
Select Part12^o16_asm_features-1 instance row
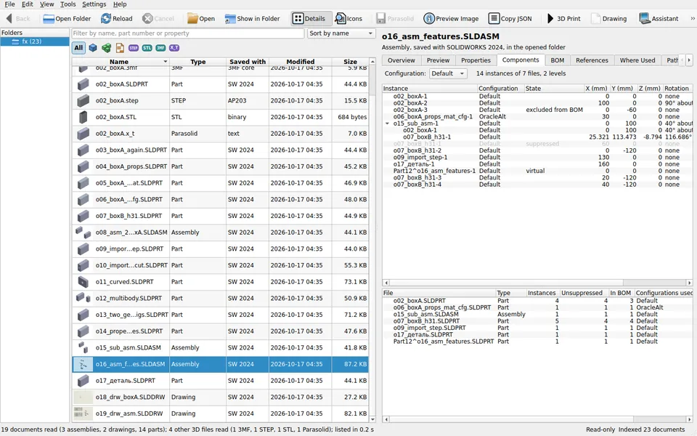coord(537,171)
